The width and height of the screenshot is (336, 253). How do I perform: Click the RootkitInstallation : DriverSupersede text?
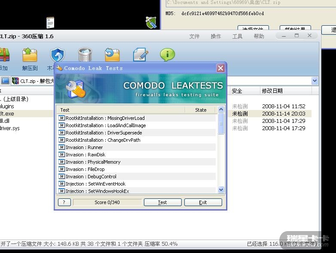[104, 133]
